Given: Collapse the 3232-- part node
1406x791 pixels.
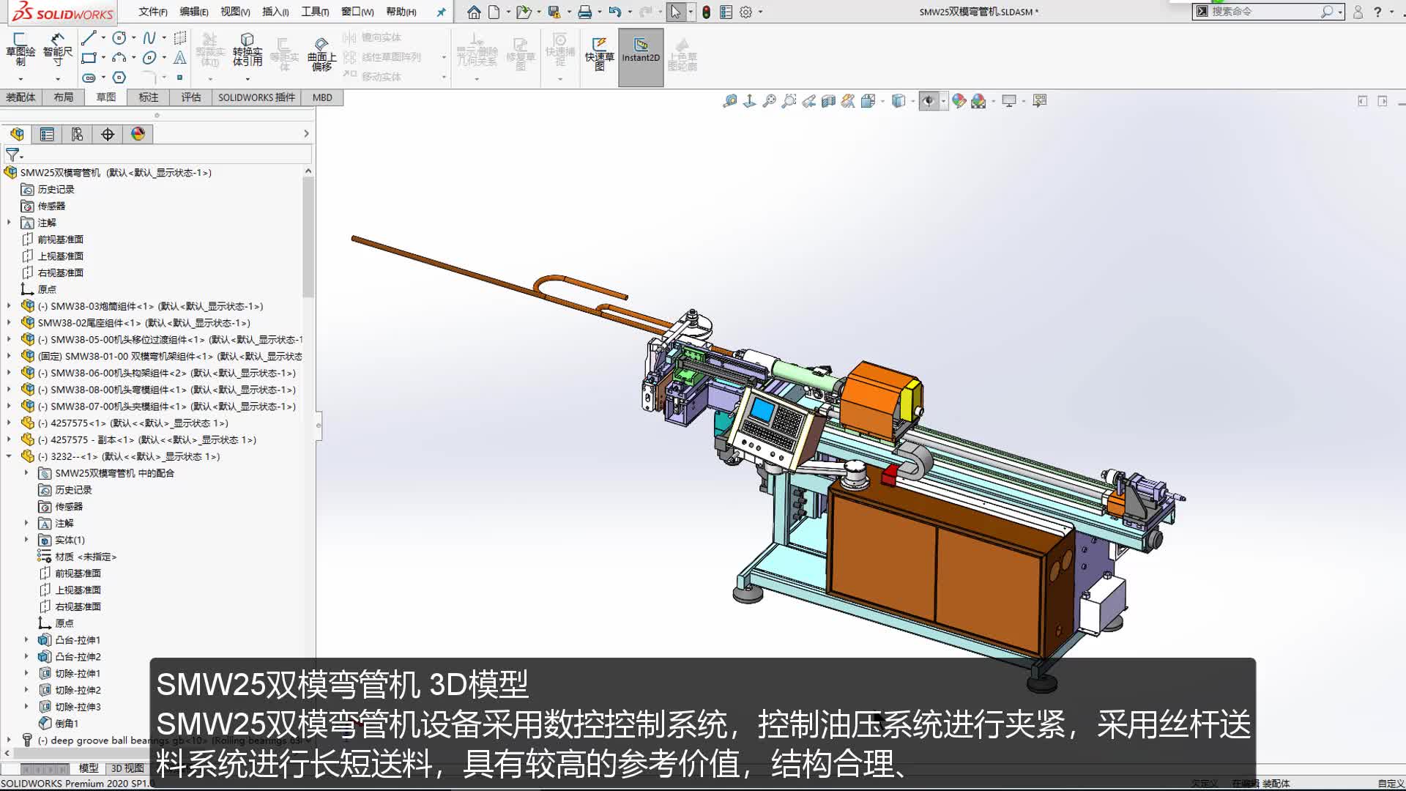Looking at the screenshot, I should click(9, 456).
